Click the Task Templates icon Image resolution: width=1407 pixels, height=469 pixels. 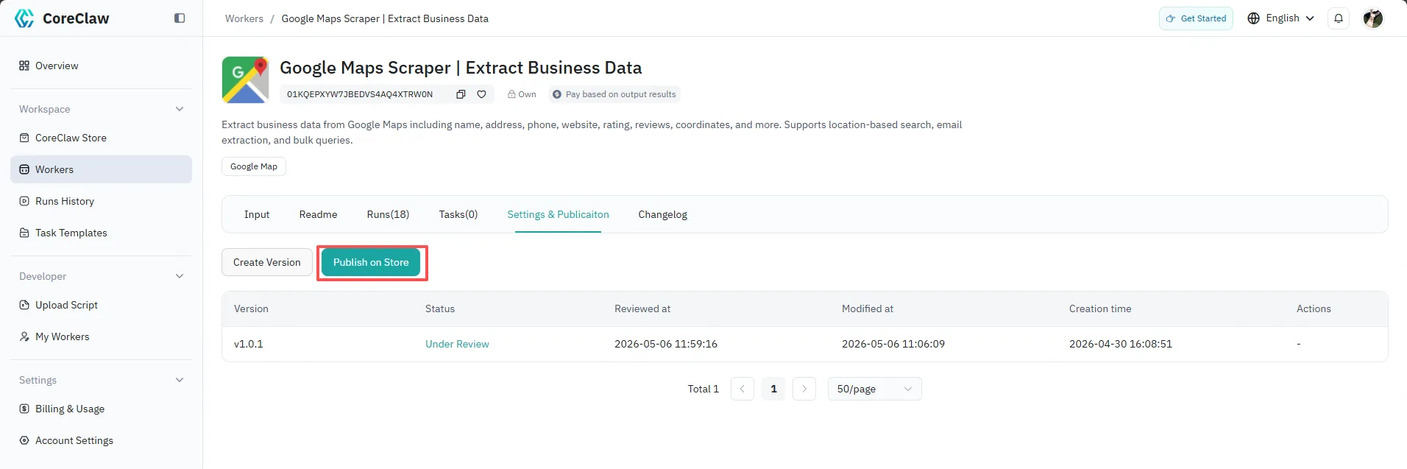click(24, 233)
